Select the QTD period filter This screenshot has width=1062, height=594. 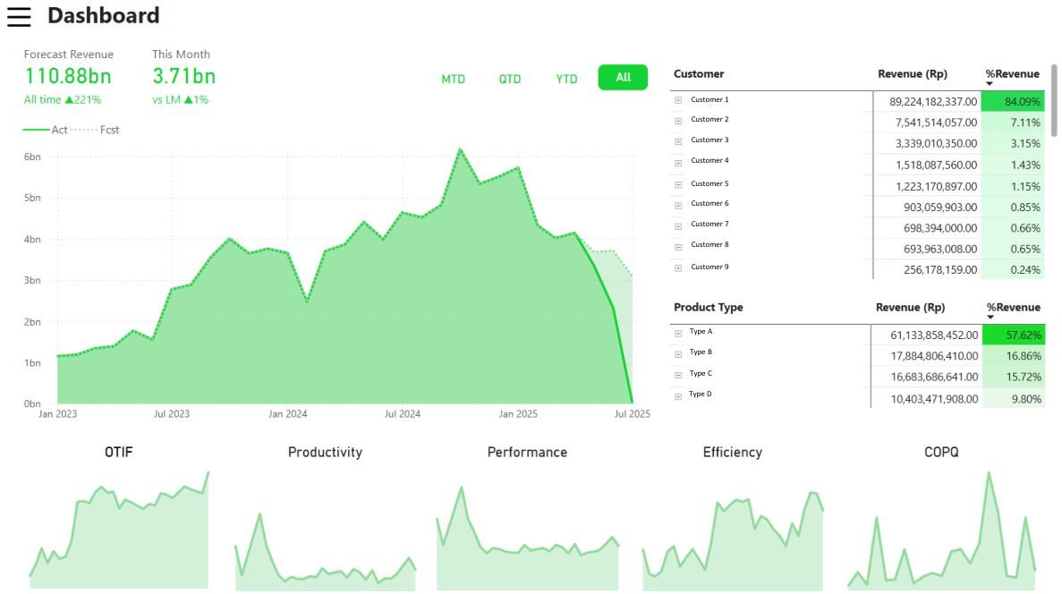(510, 80)
